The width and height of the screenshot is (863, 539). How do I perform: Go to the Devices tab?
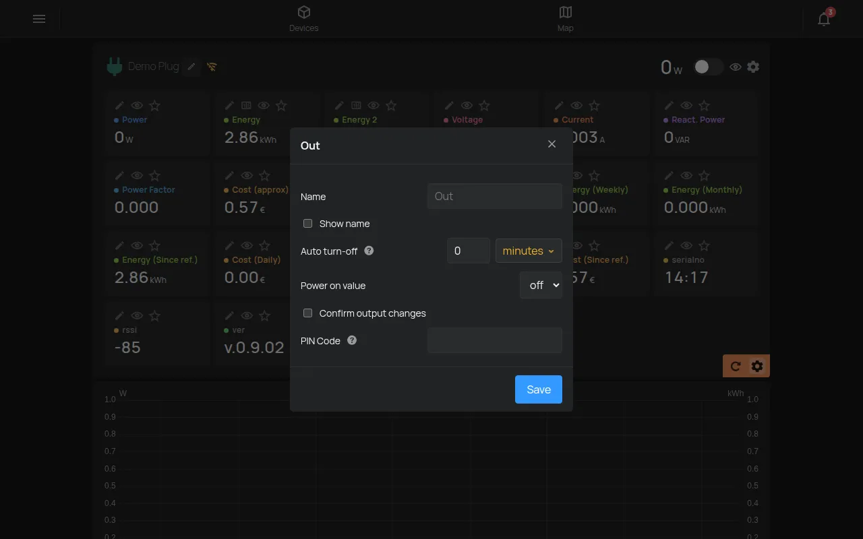(x=304, y=19)
